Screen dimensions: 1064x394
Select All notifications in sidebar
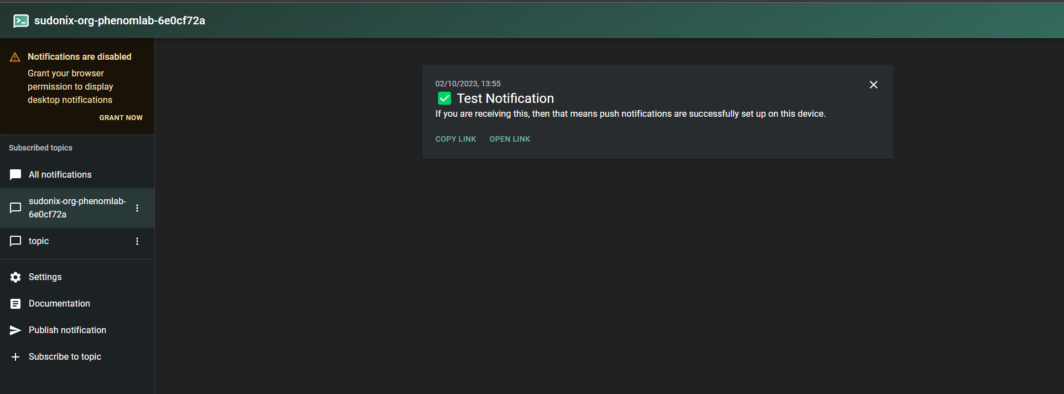[60, 175]
